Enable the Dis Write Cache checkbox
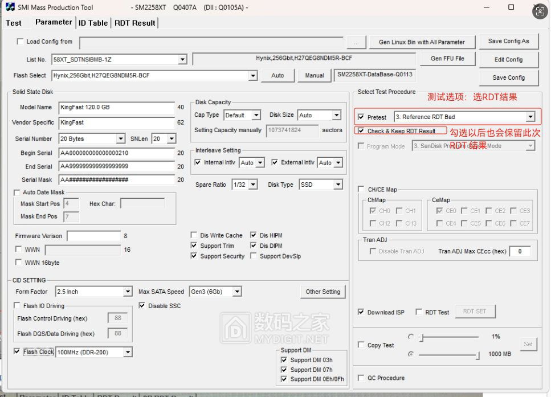The height and width of the screenshot is (397, 551). coord(194,235)
